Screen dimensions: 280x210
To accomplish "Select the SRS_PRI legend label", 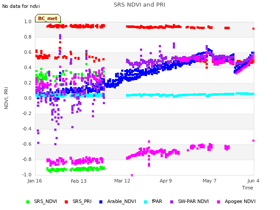I will tap(82, 201).
